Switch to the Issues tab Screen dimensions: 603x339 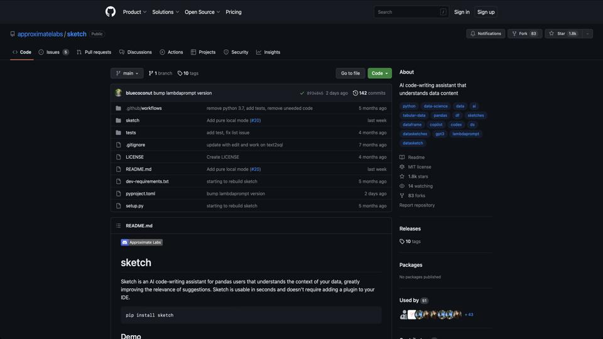point(53,52)
